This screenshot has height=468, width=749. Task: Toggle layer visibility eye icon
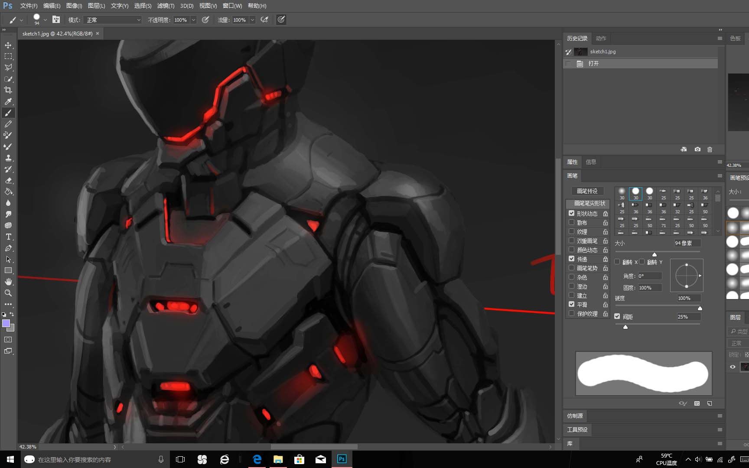click(x=733, y=367)
